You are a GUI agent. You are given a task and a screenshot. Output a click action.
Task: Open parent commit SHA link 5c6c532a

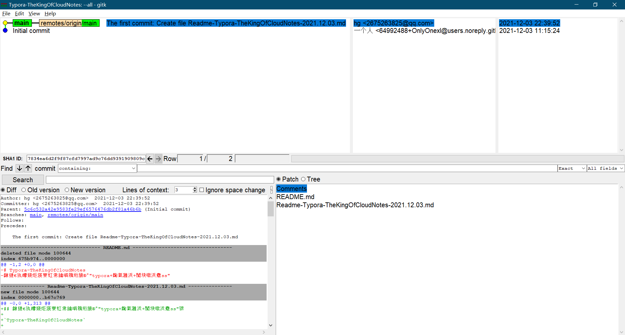pyautogui.click(x=83, y=209)
